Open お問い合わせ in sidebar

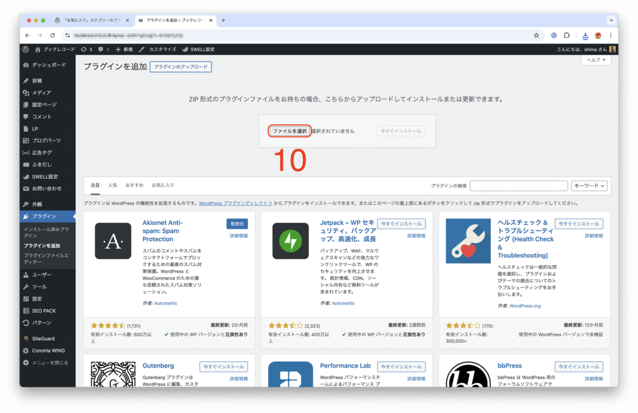coord(47,188)
